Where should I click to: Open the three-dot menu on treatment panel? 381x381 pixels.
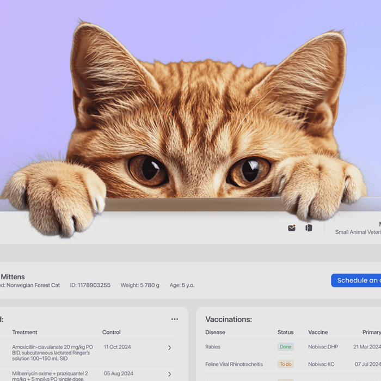point(175,319)
